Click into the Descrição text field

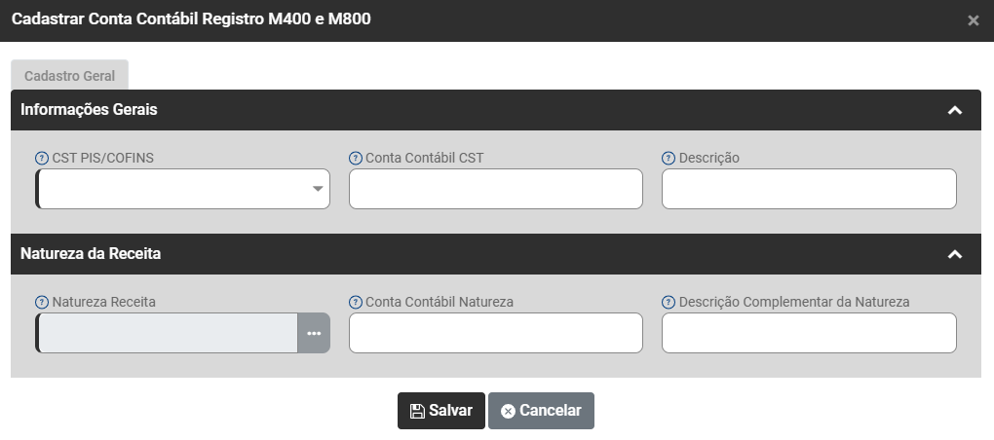(809, 189)
